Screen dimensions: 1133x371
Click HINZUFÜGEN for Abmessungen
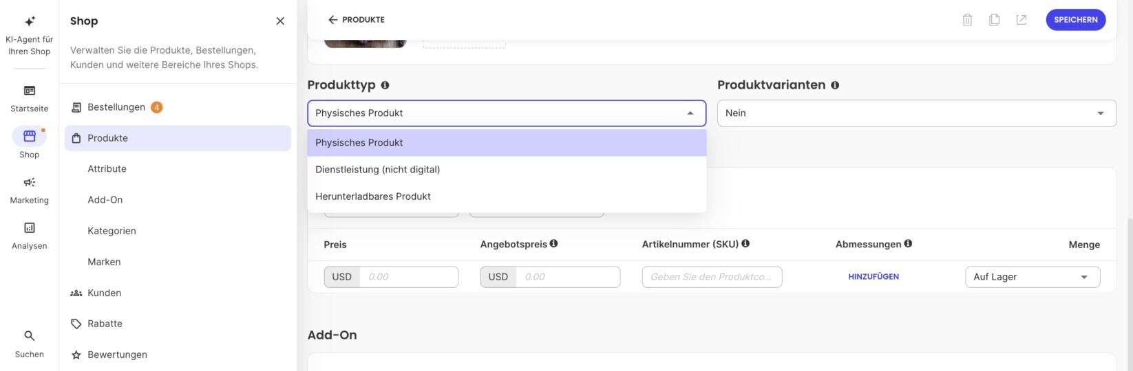point(873,277)
